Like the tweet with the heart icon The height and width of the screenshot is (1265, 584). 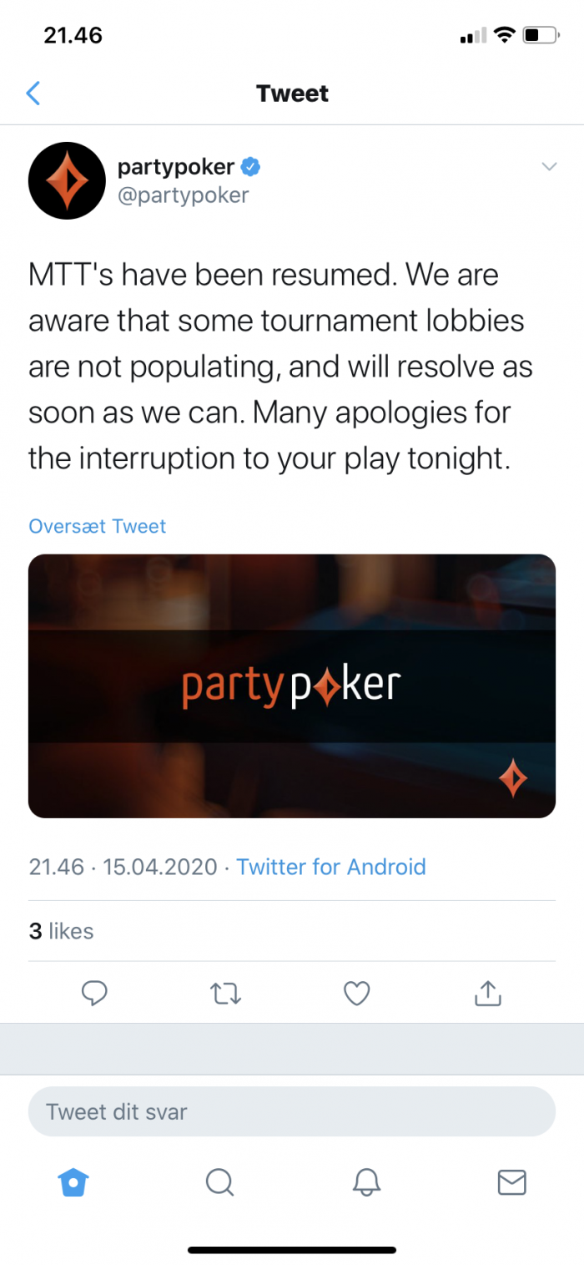pyautogui.click(x=357, y=993)
